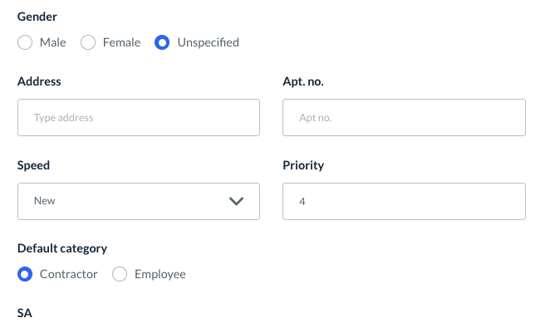Click the Default category heading
This screenshot has height=333, width=545.
[62, 247]
